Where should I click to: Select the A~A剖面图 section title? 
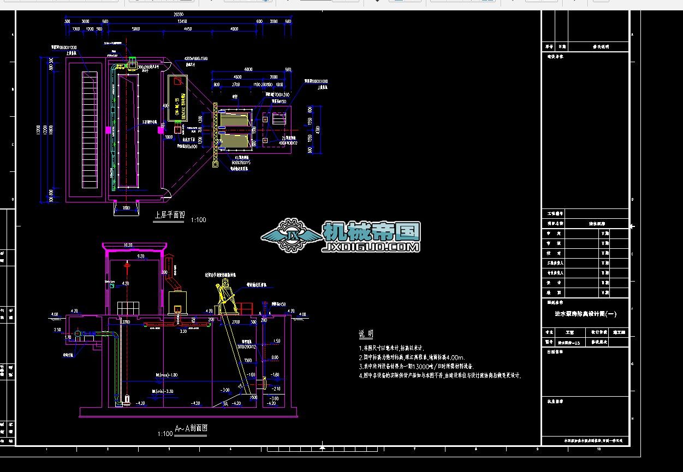coord(191,428)
